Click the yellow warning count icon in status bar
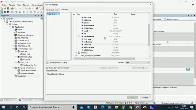The width and height of the screenshot is (196, 110). 130,103
